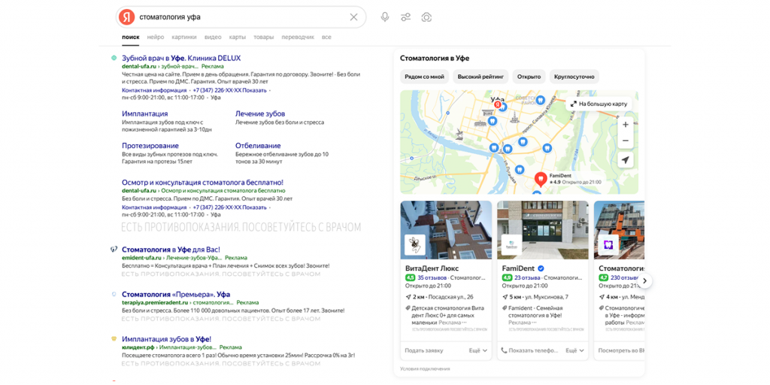The height and width of the screenshot is (385, 770).
Task: Open search settings sliders icon
Action: click(x=405, y=17)
